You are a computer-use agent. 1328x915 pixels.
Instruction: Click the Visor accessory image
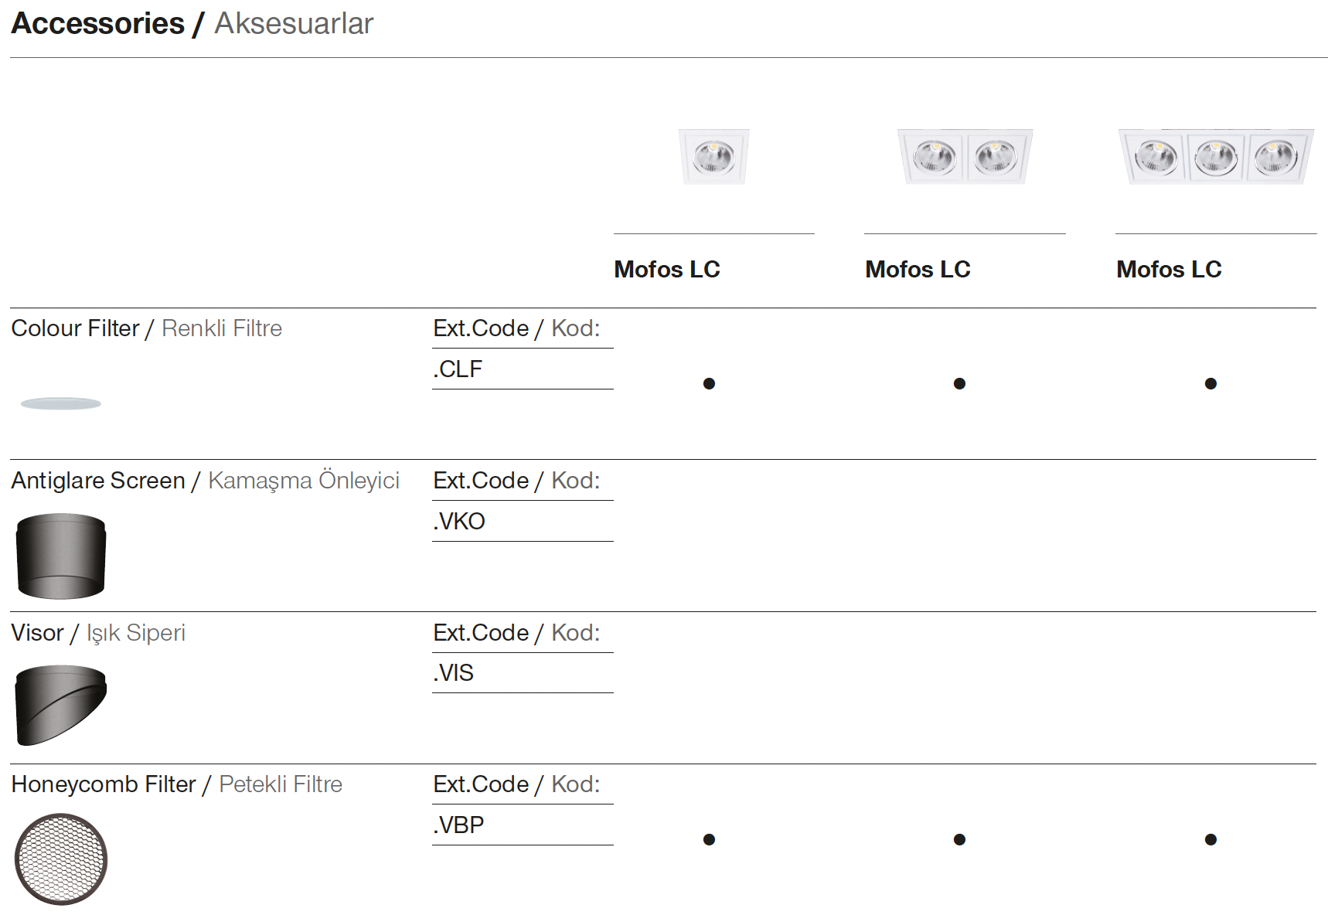61,705
